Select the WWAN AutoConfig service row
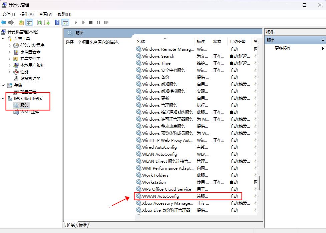 197,196
